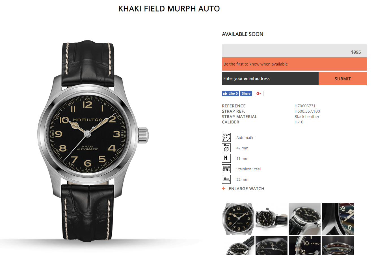Select the front-view watch dial thumbnail
This screenshot has height=255, width=374.
238,219
